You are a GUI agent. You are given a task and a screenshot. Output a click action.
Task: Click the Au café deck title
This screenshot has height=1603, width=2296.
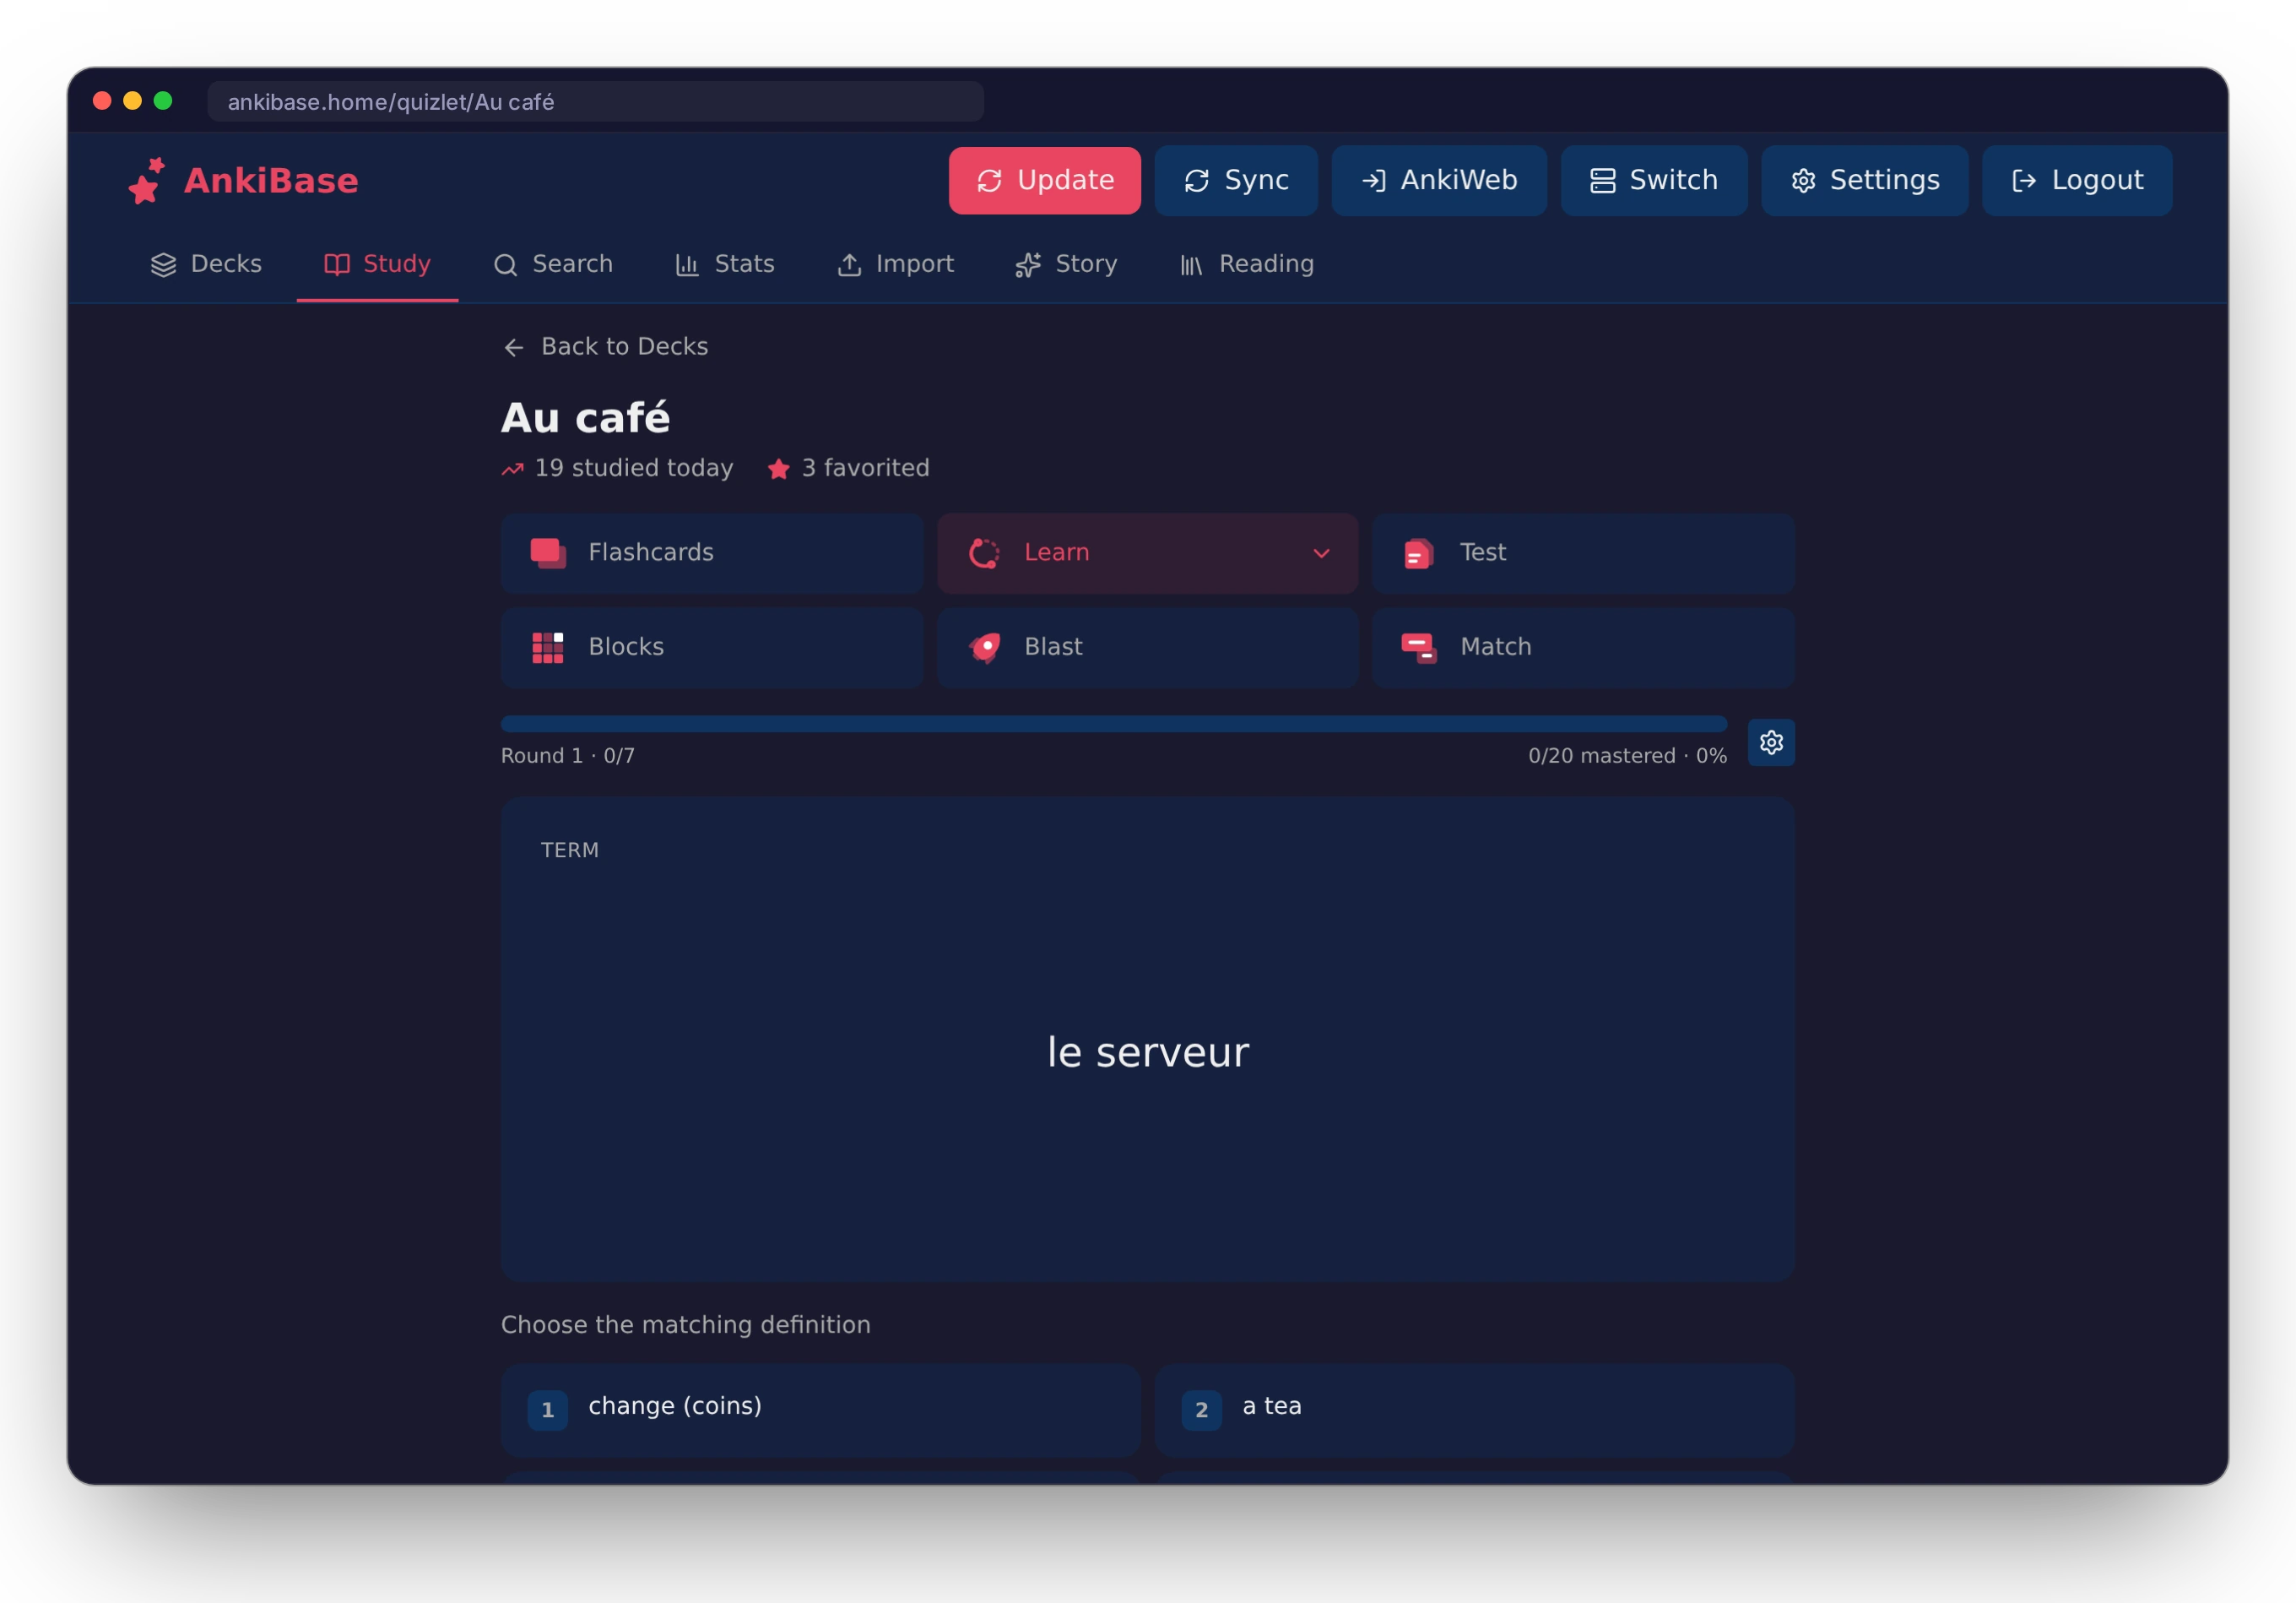pos(586,418)
